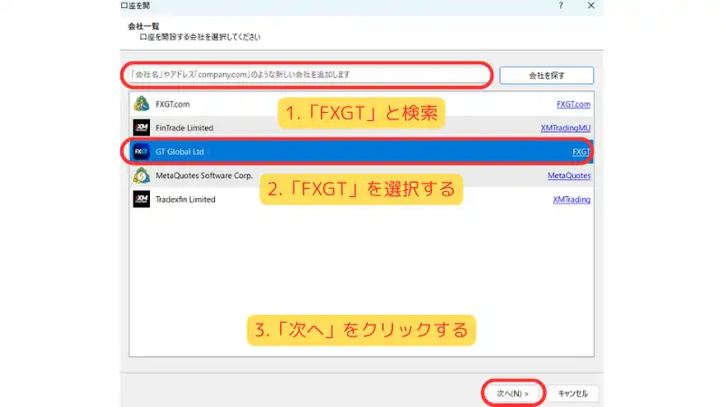Click the help question mark icon
This screenshot has width=723, height=407.
click(x=560, y=5)
